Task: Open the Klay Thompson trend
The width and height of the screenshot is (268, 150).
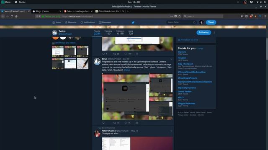Action: pyautogui.click(x=185, y=64)
